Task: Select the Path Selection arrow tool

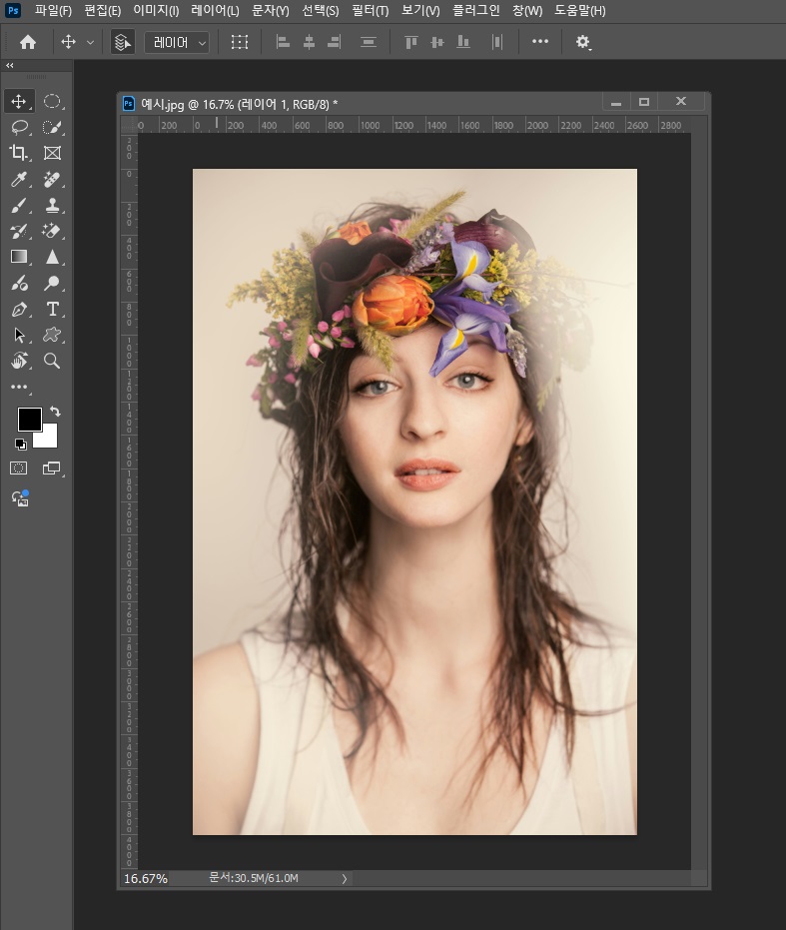Action: click(x=19, y=335)
